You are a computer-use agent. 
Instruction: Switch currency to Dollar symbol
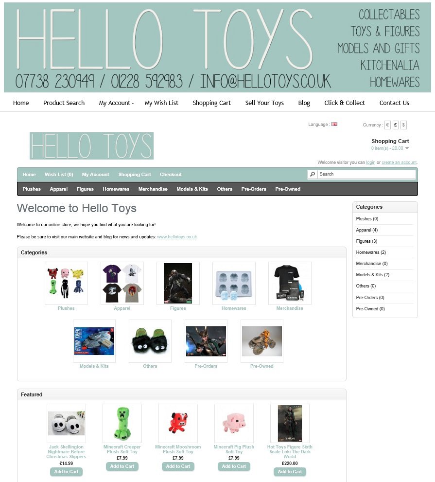pyautogui.click(x=403, y=125)
